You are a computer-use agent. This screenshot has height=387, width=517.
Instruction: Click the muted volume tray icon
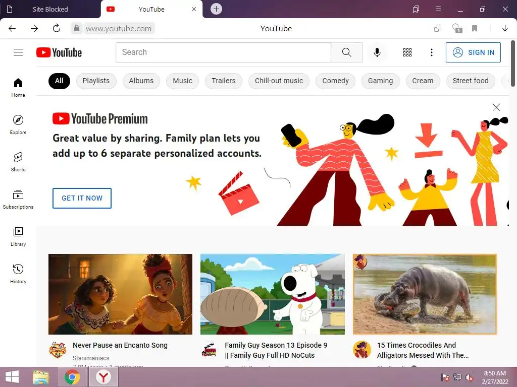click(x=470, y=377)
